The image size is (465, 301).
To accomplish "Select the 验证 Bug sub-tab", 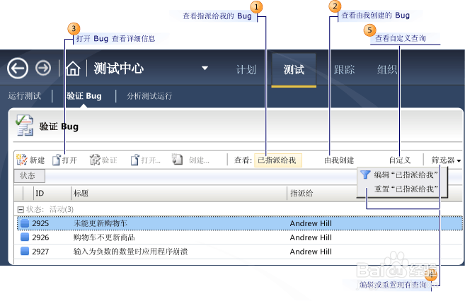I will pyautogui.click(x=84, y=96).
